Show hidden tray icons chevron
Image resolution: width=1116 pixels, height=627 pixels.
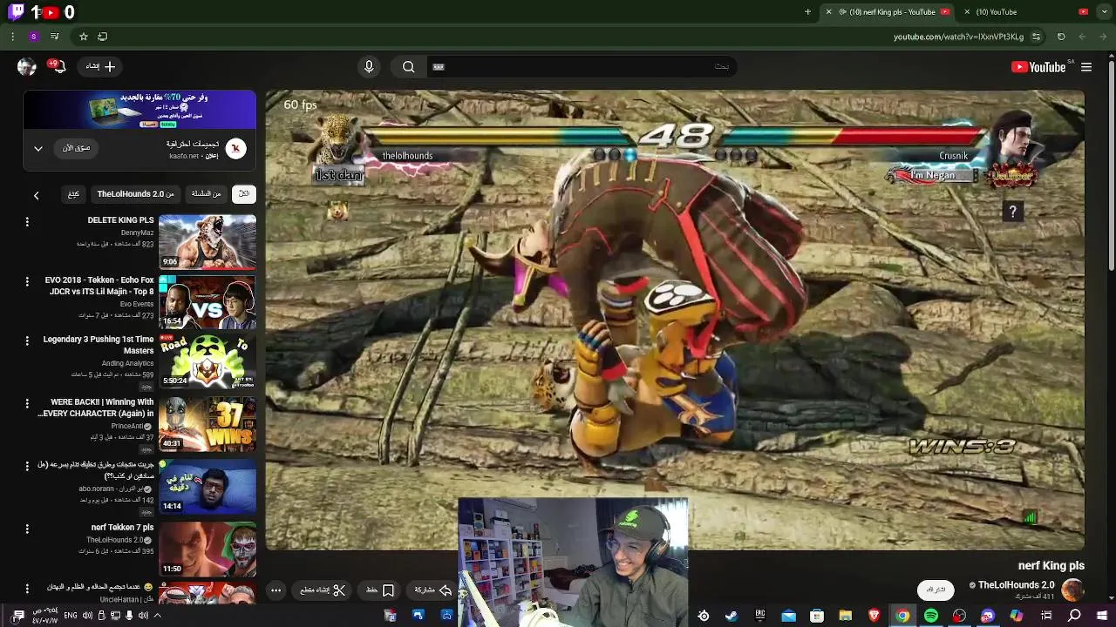pyautogui.click(x=157, y=616)
